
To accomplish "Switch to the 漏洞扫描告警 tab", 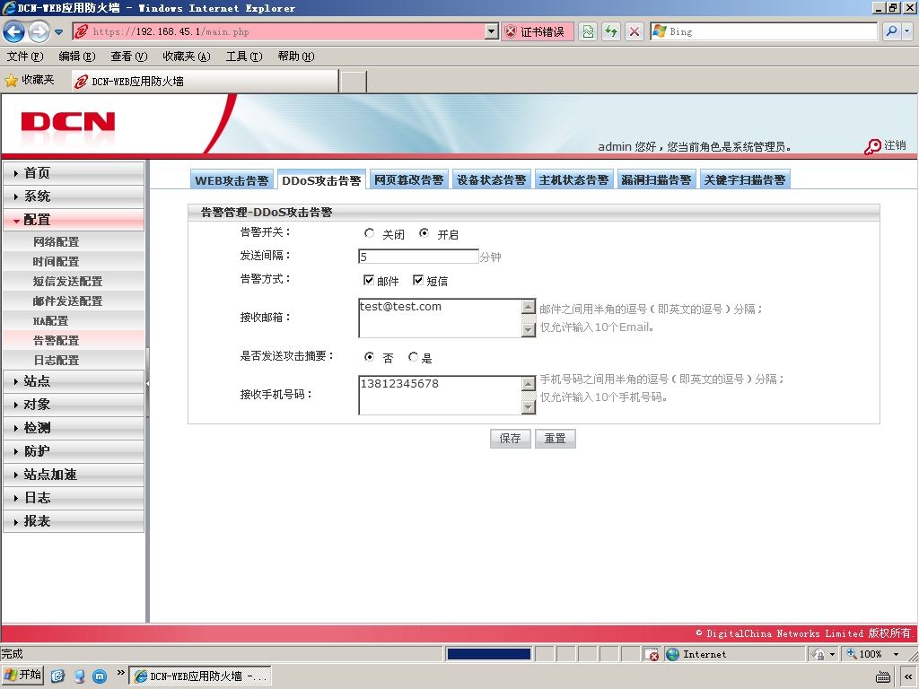I will click(656, 179).
